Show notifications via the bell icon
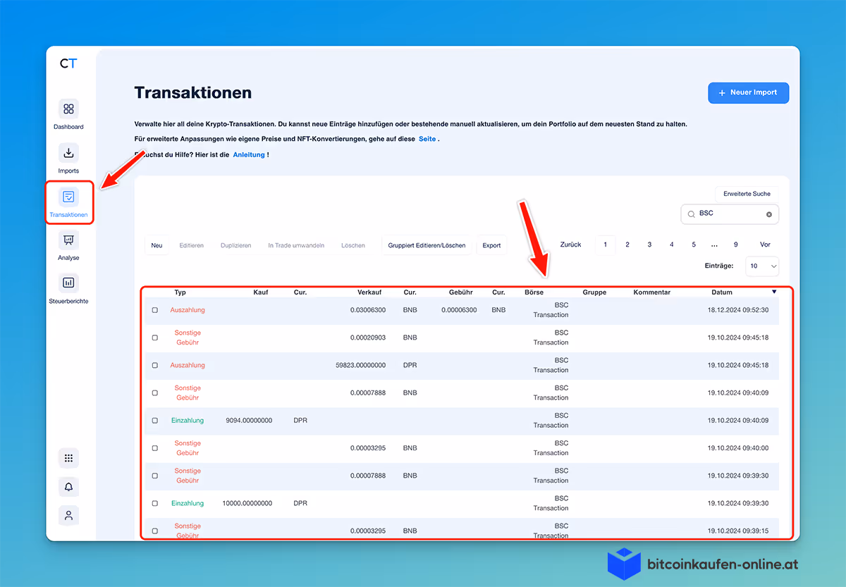 (x=68, y=486)
